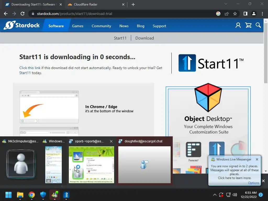Click 'Click this link' download link
This screenshot has height=201, width=268.
[30, 68]
